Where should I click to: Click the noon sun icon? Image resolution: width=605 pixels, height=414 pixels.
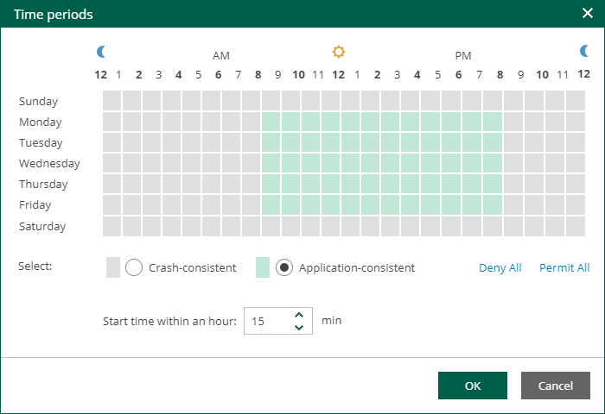pos(339,52)
